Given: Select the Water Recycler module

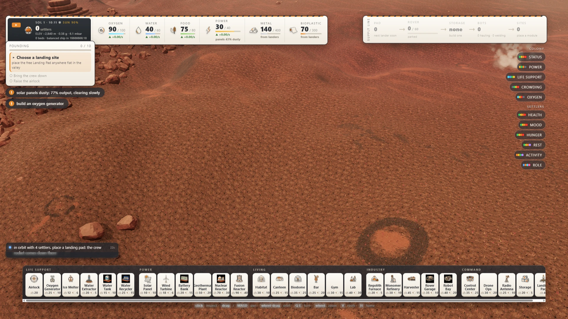Looking at the screenshot, I should pyautogui.click(x=126, y=284).
